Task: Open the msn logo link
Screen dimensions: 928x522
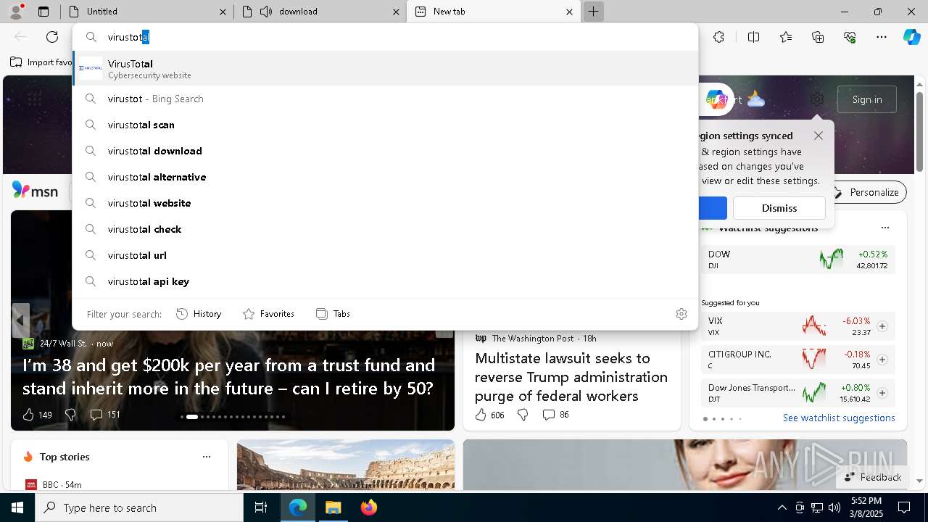Action: coord(35,191)
